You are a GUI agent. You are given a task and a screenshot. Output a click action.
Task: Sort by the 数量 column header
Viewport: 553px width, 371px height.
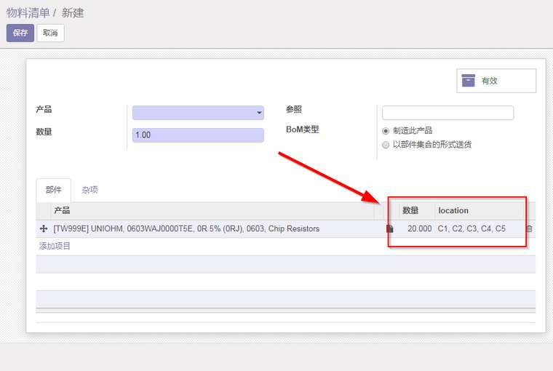click(x=410, y=211)
